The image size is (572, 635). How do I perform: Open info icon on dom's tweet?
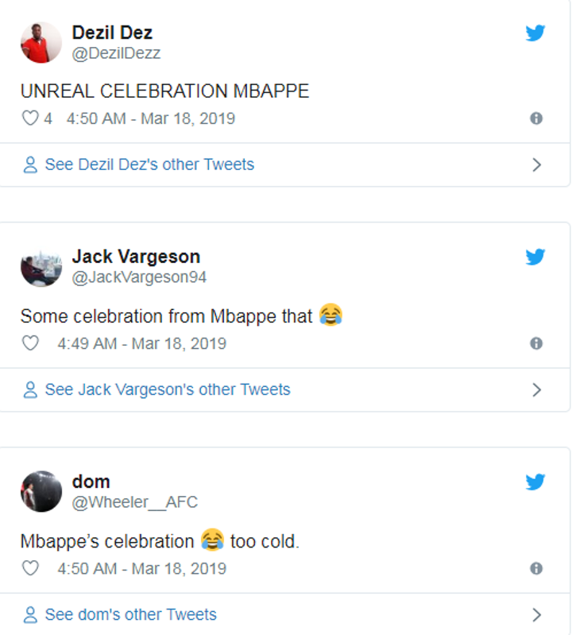click(536, 568)
